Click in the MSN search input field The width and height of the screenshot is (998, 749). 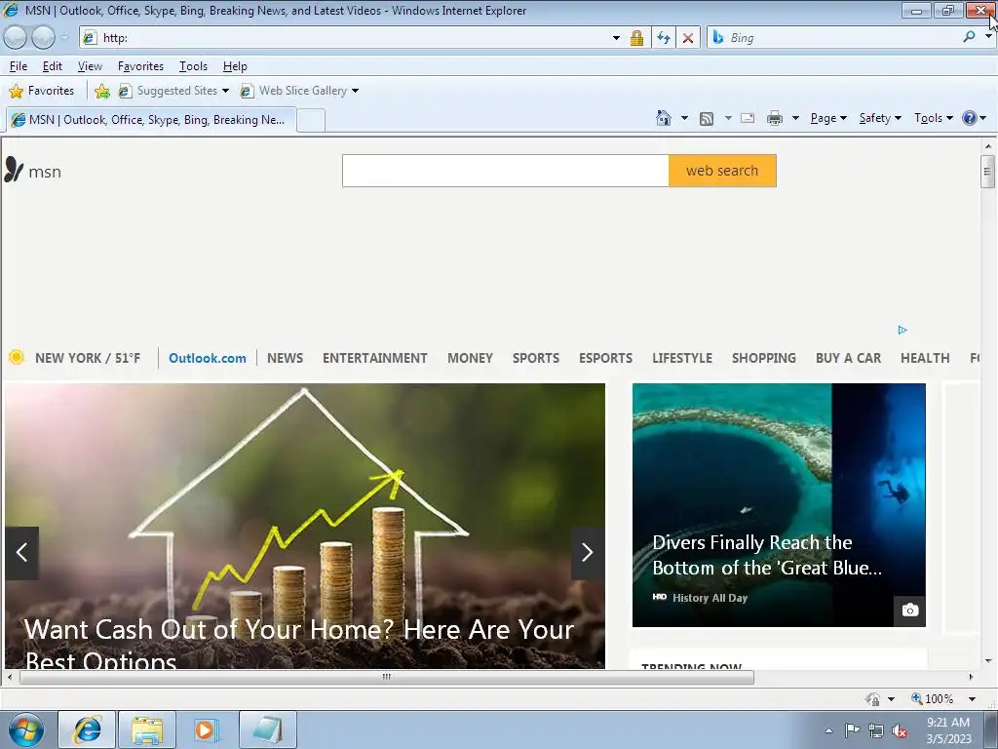pyautogui.click(x=506, y=171)
